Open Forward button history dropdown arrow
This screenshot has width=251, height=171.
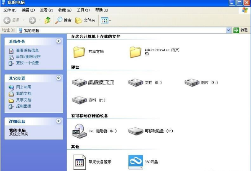point(40,20)
